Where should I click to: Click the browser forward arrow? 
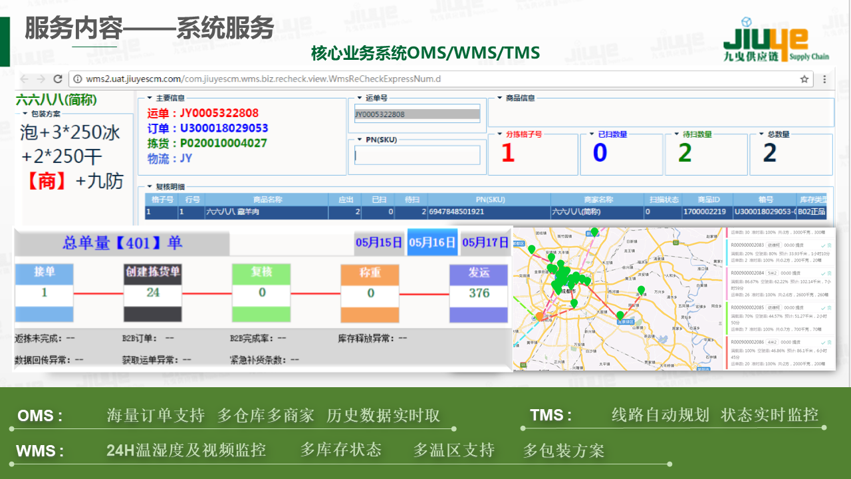point(41,79)
